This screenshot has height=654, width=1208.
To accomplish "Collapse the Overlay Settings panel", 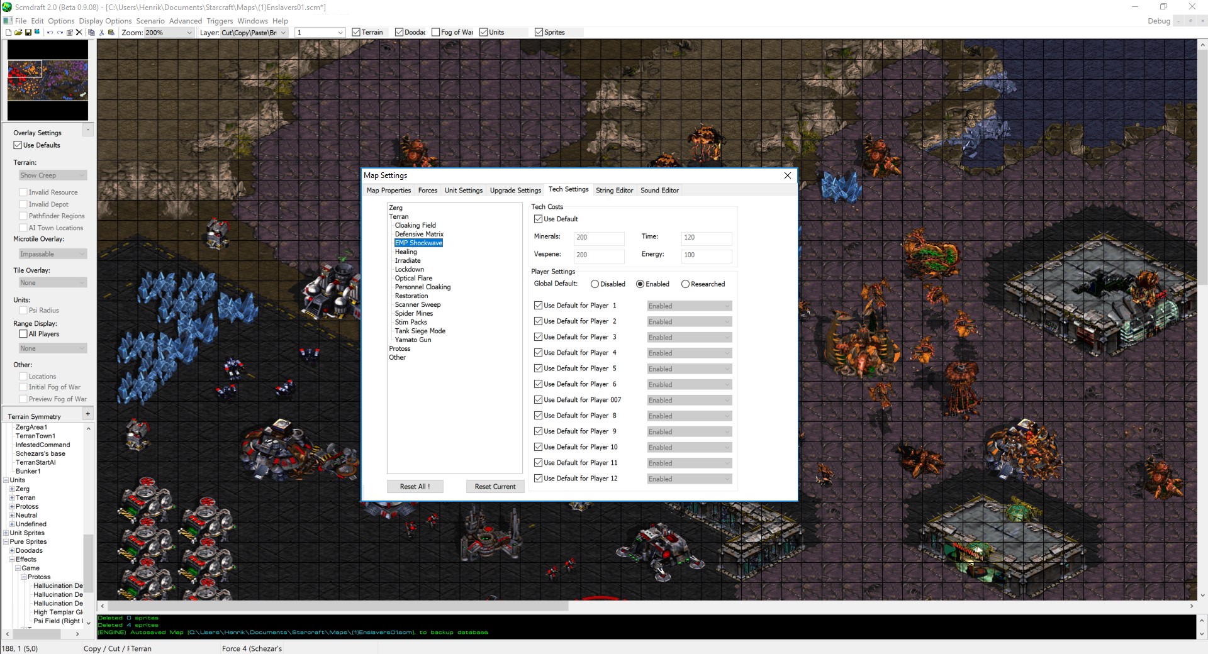I will pyautogui.click(x=87, y=130).
